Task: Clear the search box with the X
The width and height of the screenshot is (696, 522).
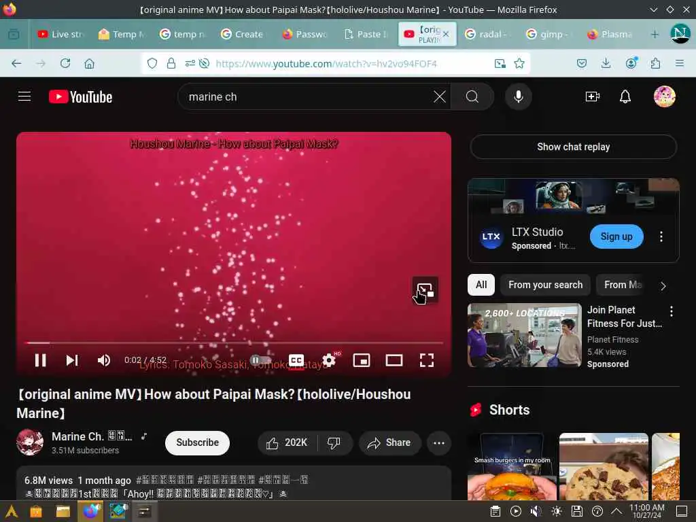Action: [440, 97]
